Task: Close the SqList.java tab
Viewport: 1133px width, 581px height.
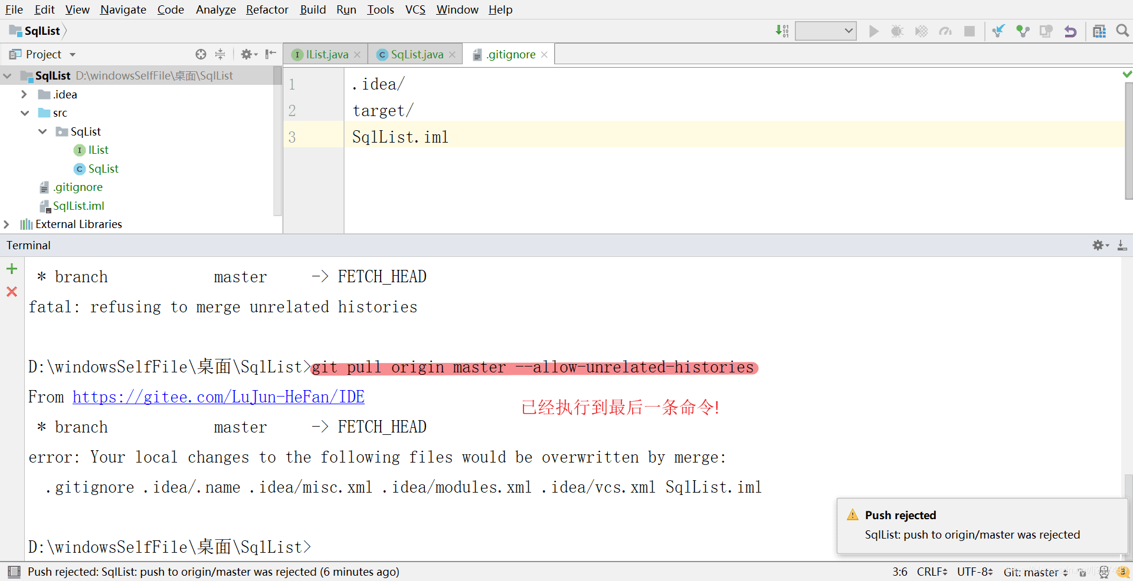Action: (x=452, y=55)
